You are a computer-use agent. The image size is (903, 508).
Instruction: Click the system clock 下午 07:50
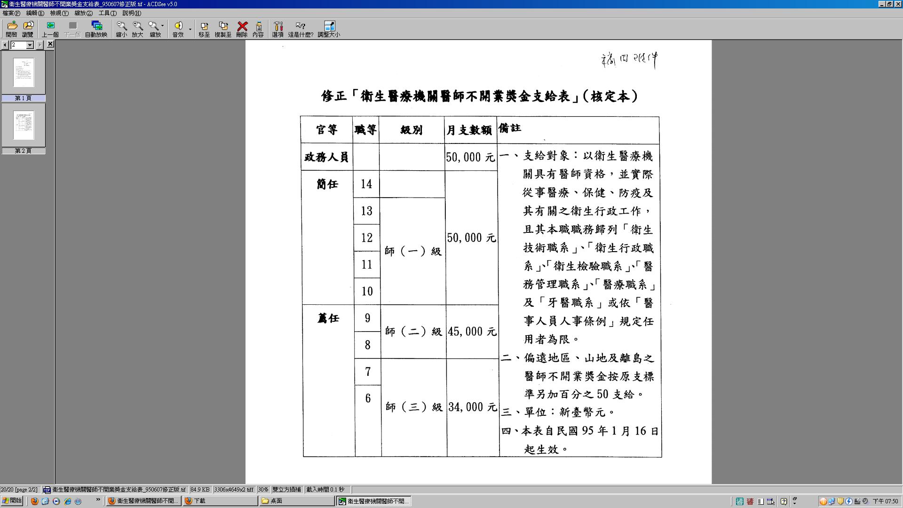pyautogui.click(x=885, y=501)
